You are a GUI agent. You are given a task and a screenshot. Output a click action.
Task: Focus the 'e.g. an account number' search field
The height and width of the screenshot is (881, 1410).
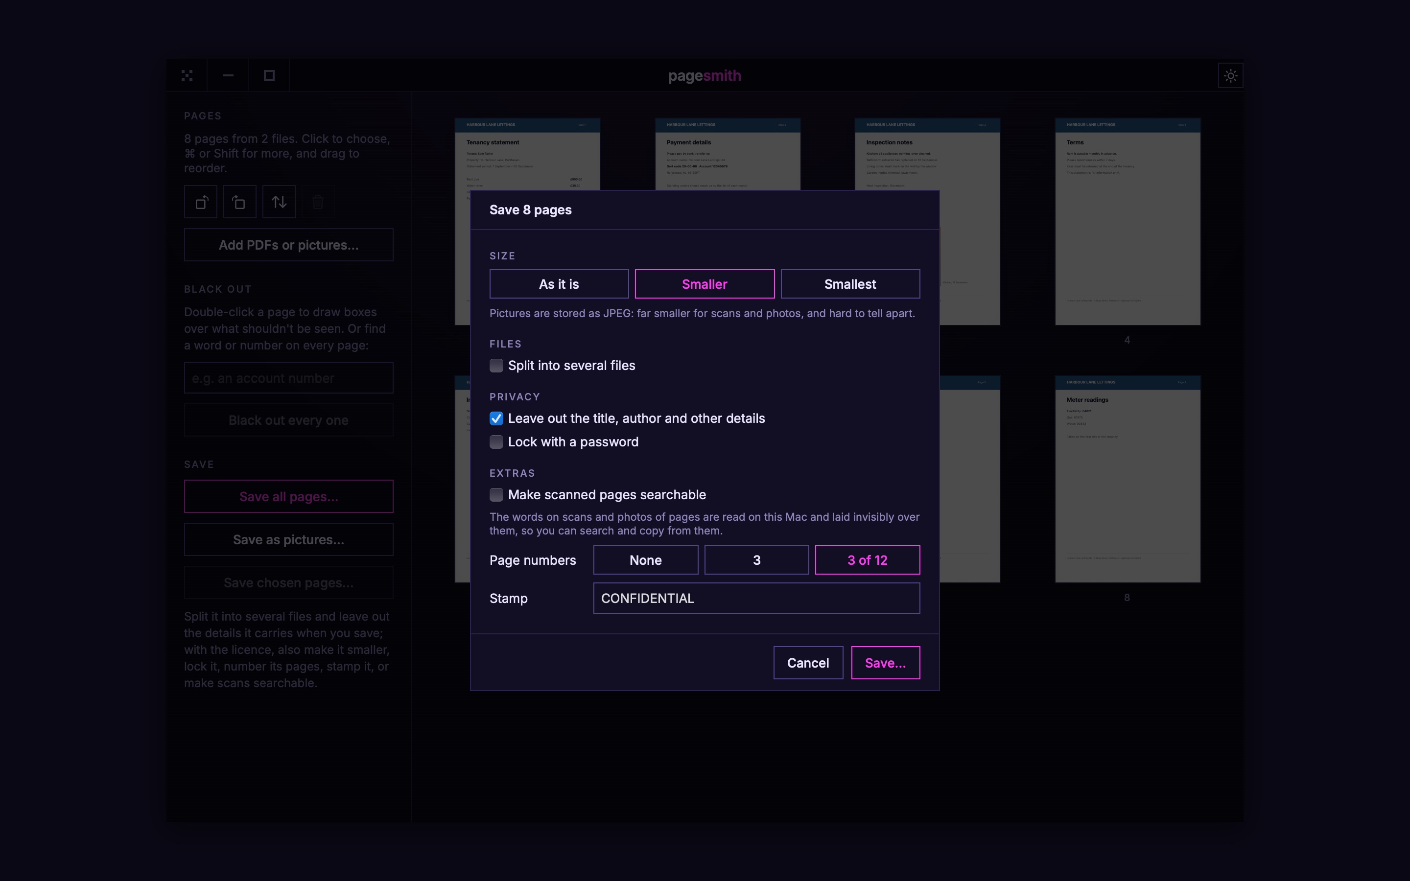pyautogui.click(x=288, y=378)
